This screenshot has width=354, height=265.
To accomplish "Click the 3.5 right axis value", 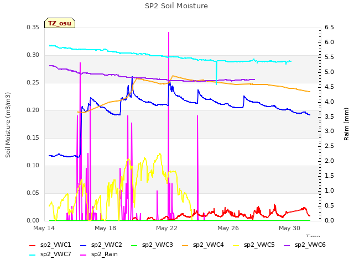I will pos(329,116).
